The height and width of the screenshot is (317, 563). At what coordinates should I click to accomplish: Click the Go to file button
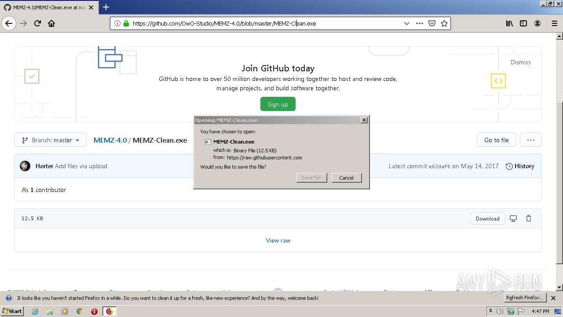click(496, 140)
